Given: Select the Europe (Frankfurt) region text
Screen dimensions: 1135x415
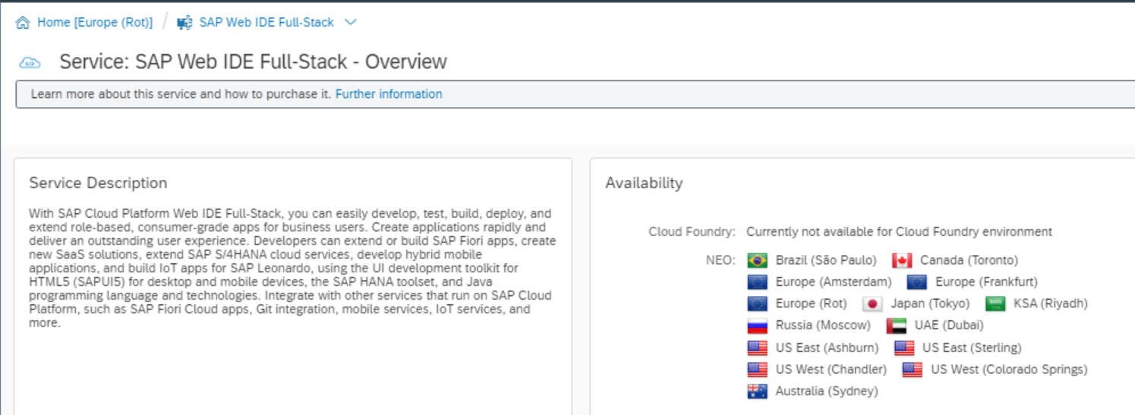Looking at the screenshot, I should [x=986, y=282].
